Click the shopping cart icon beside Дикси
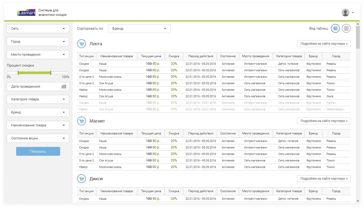Screen dimensions: 364x208 pos(81,179)
